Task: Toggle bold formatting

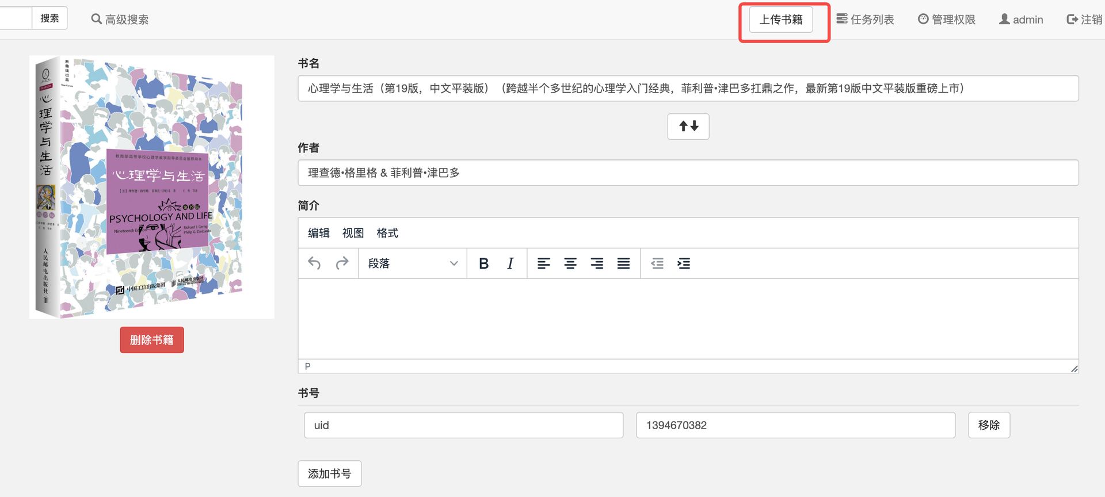Action: pos(483,263)
